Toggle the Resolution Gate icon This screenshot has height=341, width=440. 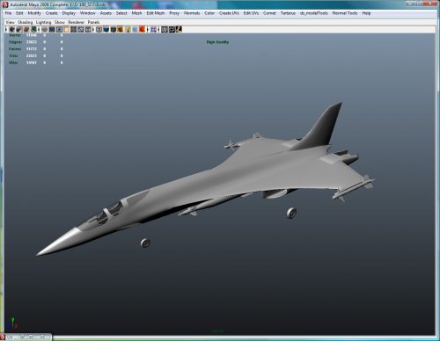pos(59,29)
